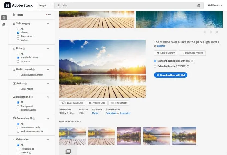This screenshot has height=155, width=227.
Task: Click Download free with trial button
Action: click(171, 75)
